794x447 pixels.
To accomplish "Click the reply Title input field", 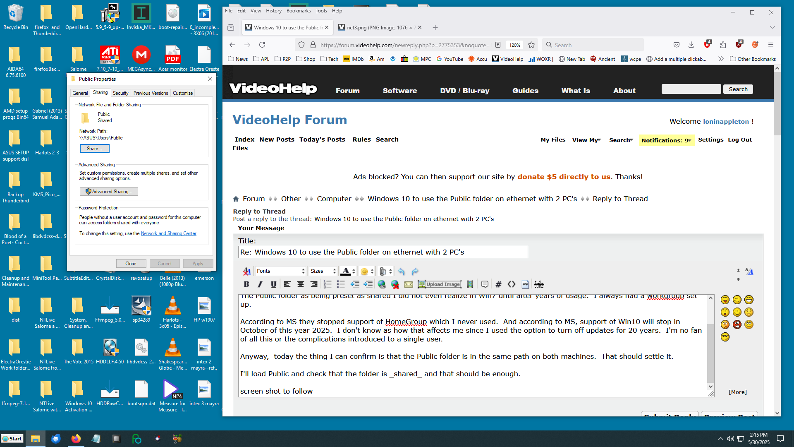I will pyautogui.click(x=383, y=252).
